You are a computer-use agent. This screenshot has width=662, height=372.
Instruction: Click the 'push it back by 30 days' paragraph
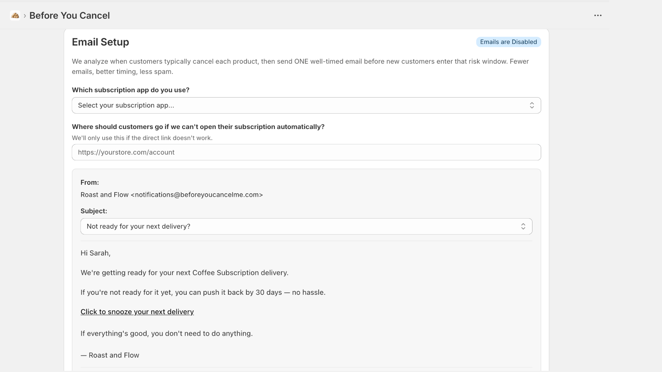coord(203,292)
